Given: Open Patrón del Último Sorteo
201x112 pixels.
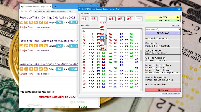Looking at the screenshot, I should [159, 80].
